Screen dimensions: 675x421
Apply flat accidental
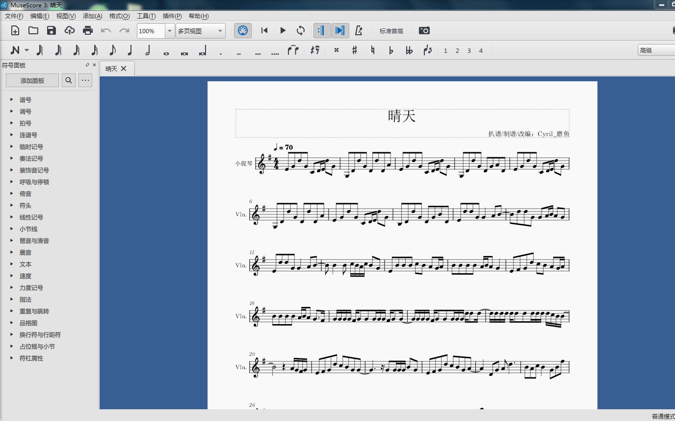(x=391, y=50)
